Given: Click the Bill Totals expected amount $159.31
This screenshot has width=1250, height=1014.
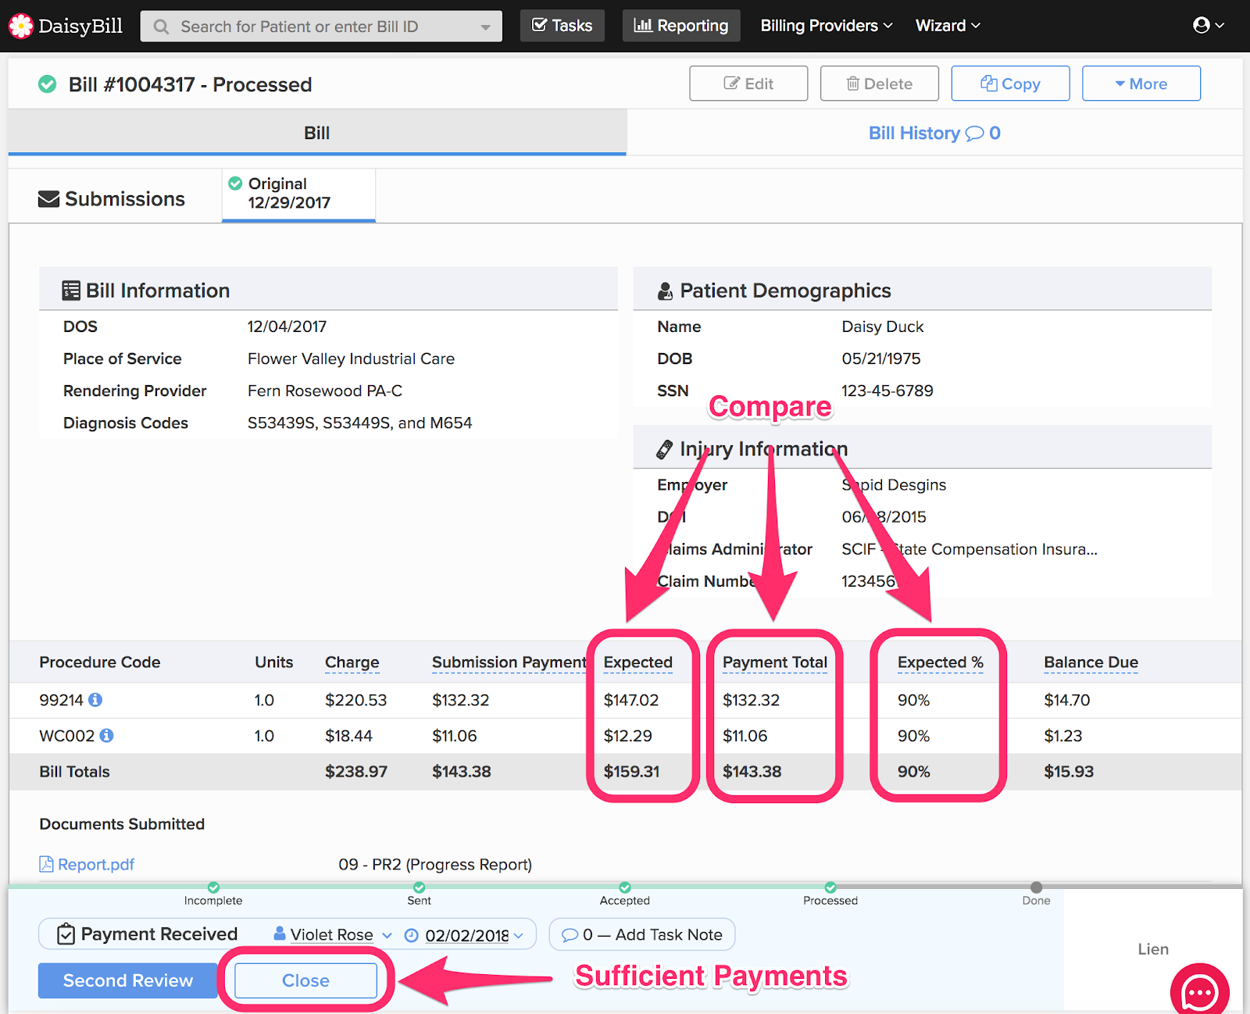Looking at the screenshot, I should point(632,772).
